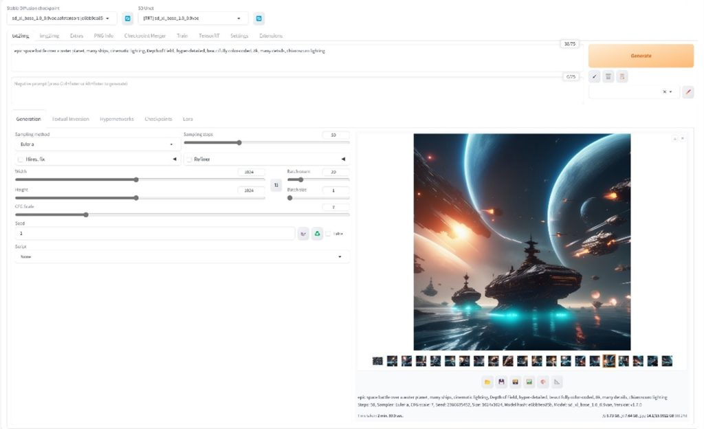The image size is (704, 429).
Task: Open the styles dropdown arrow
Action: pos(671,91)
